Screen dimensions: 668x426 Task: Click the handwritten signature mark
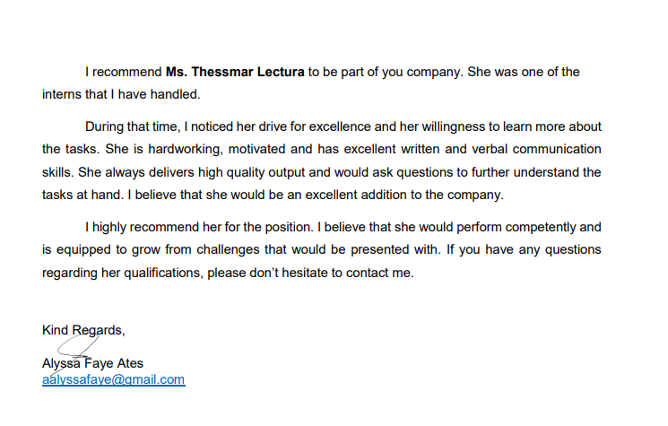[71, 346]
